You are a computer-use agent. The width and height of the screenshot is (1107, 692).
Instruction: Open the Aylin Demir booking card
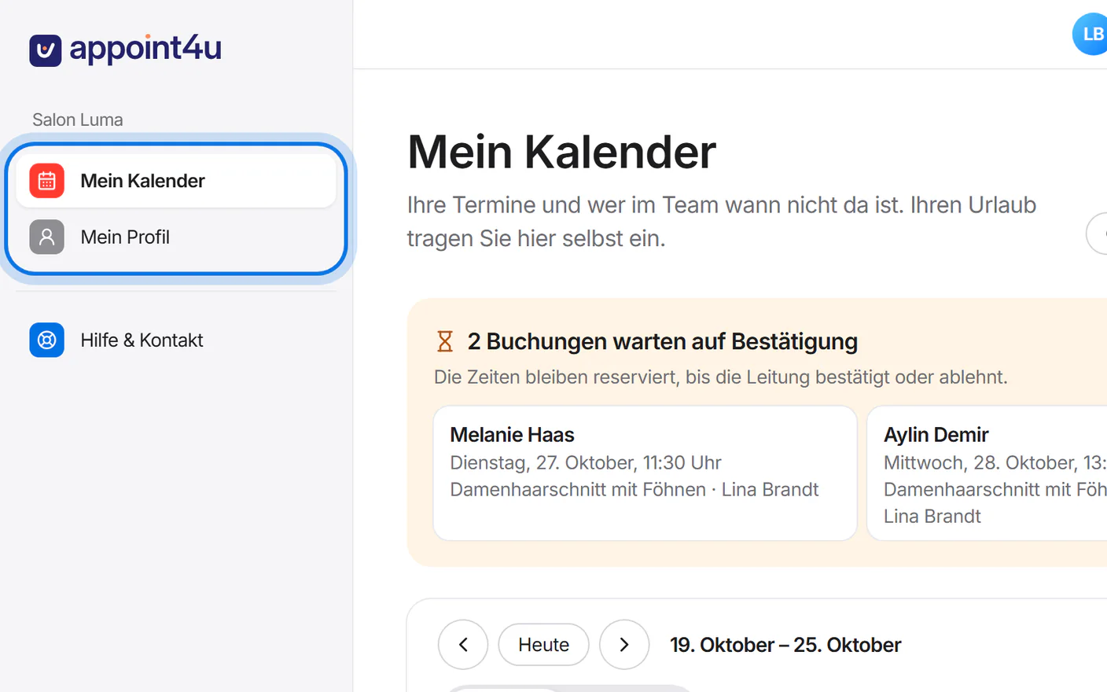(x=987, y=473)
